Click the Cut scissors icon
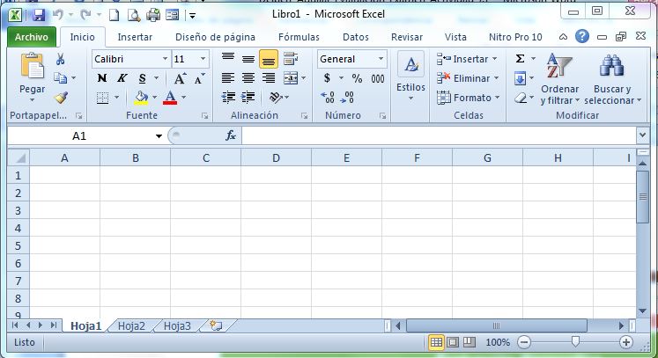Image resolution: width=658 pixels, height=358 pixels. [x=61, y=59]
